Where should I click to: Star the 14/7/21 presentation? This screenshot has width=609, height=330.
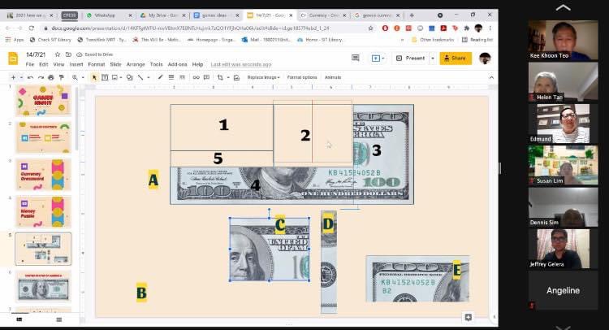click(x=58, y=54)
